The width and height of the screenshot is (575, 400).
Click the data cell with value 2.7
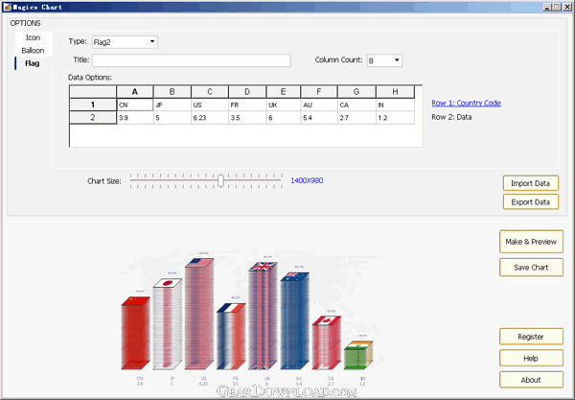356,118
